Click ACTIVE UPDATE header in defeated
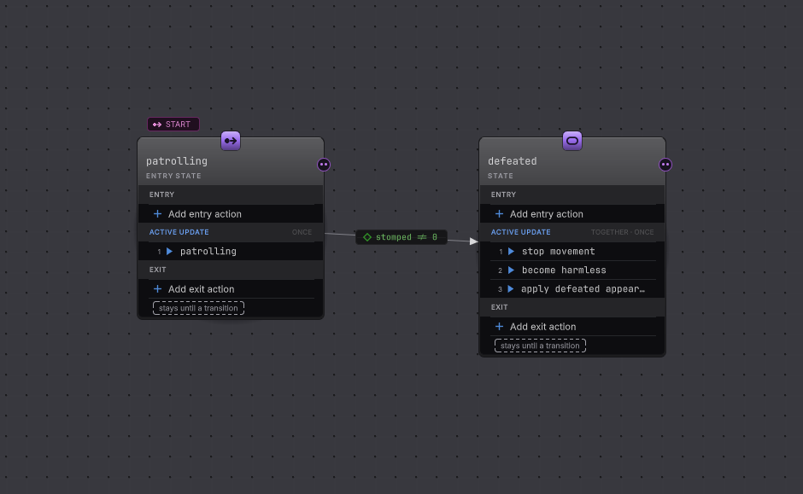 (x=520, y=232)
